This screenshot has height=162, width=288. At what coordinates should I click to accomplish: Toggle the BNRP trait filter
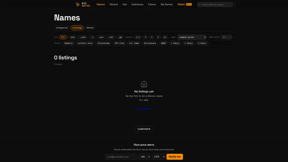[163, 43]
